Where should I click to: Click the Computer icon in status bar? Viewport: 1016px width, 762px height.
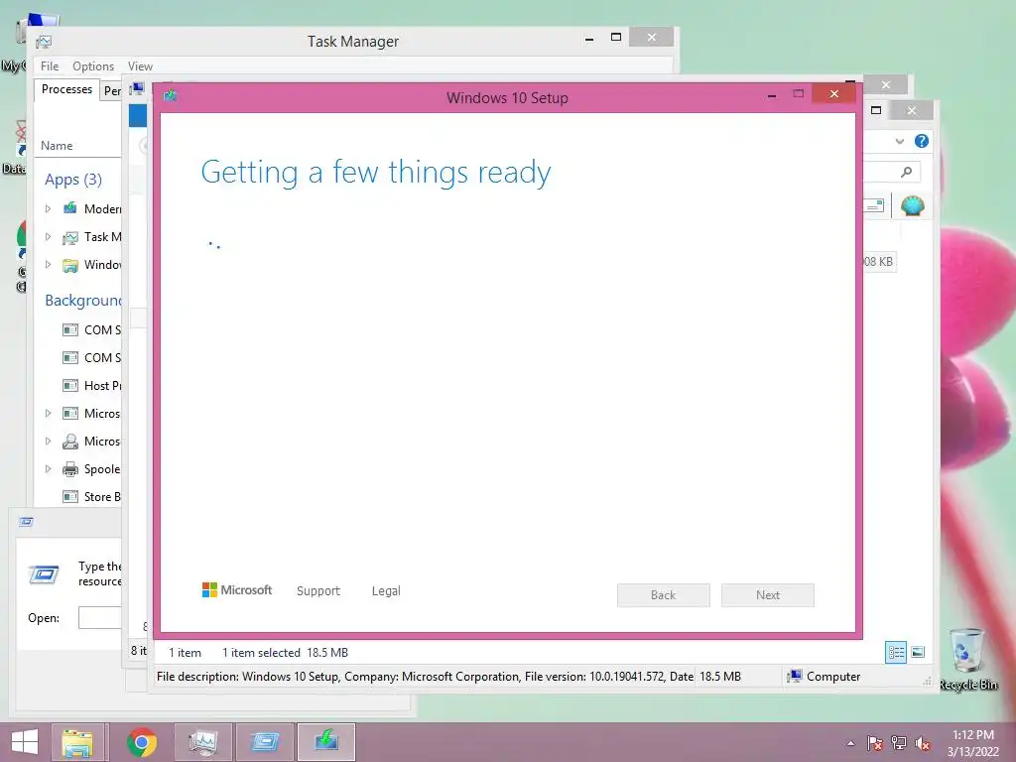(795, 677)
